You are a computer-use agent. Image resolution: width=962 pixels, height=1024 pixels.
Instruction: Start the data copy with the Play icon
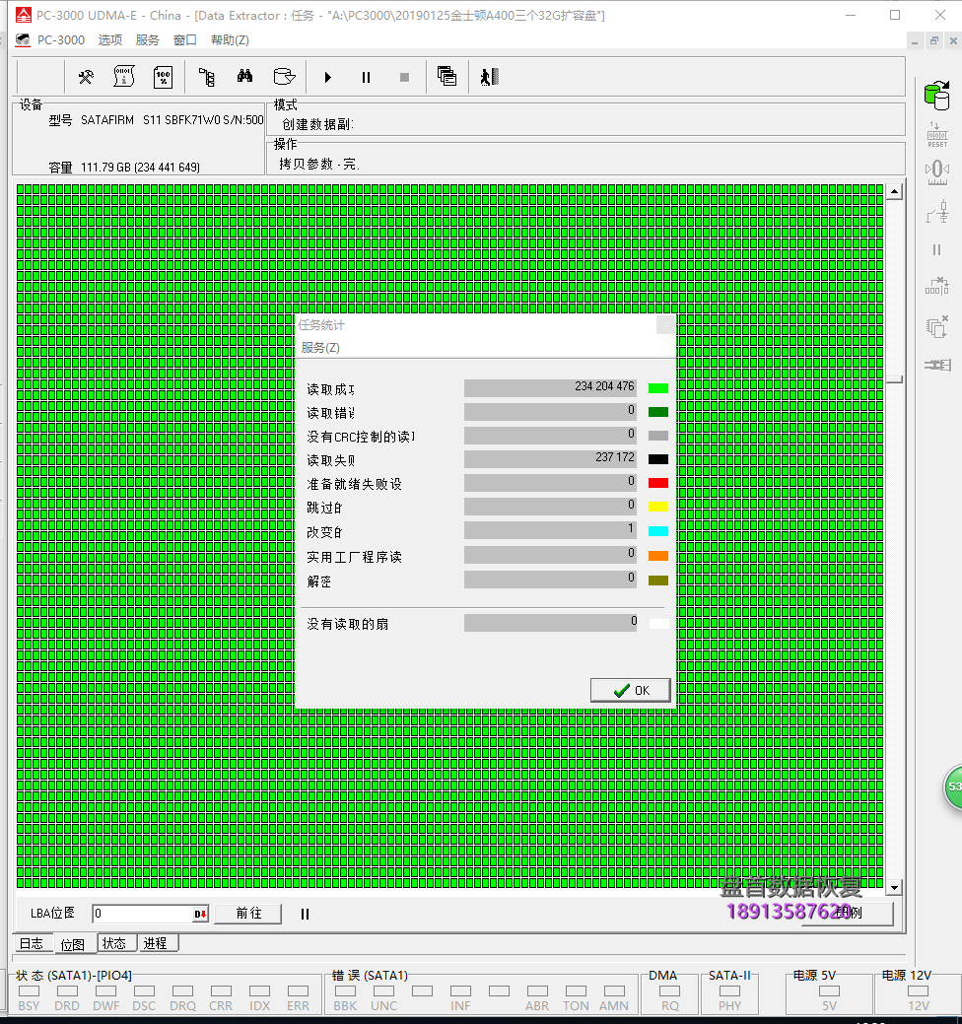[327, 76]
